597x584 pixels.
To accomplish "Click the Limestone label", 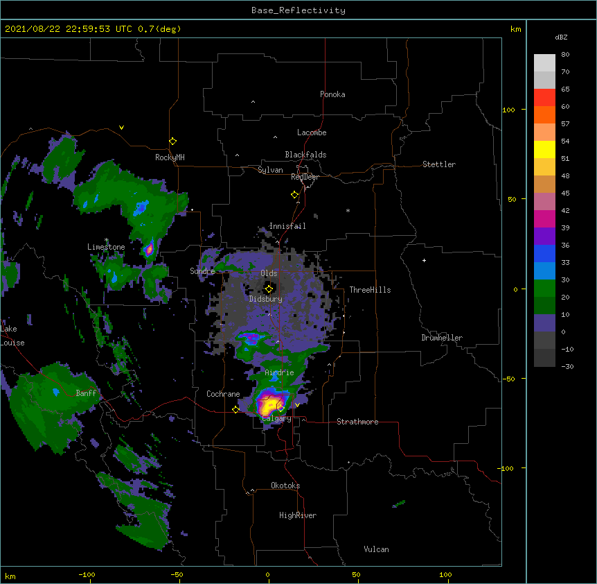I will click(106, 247).
